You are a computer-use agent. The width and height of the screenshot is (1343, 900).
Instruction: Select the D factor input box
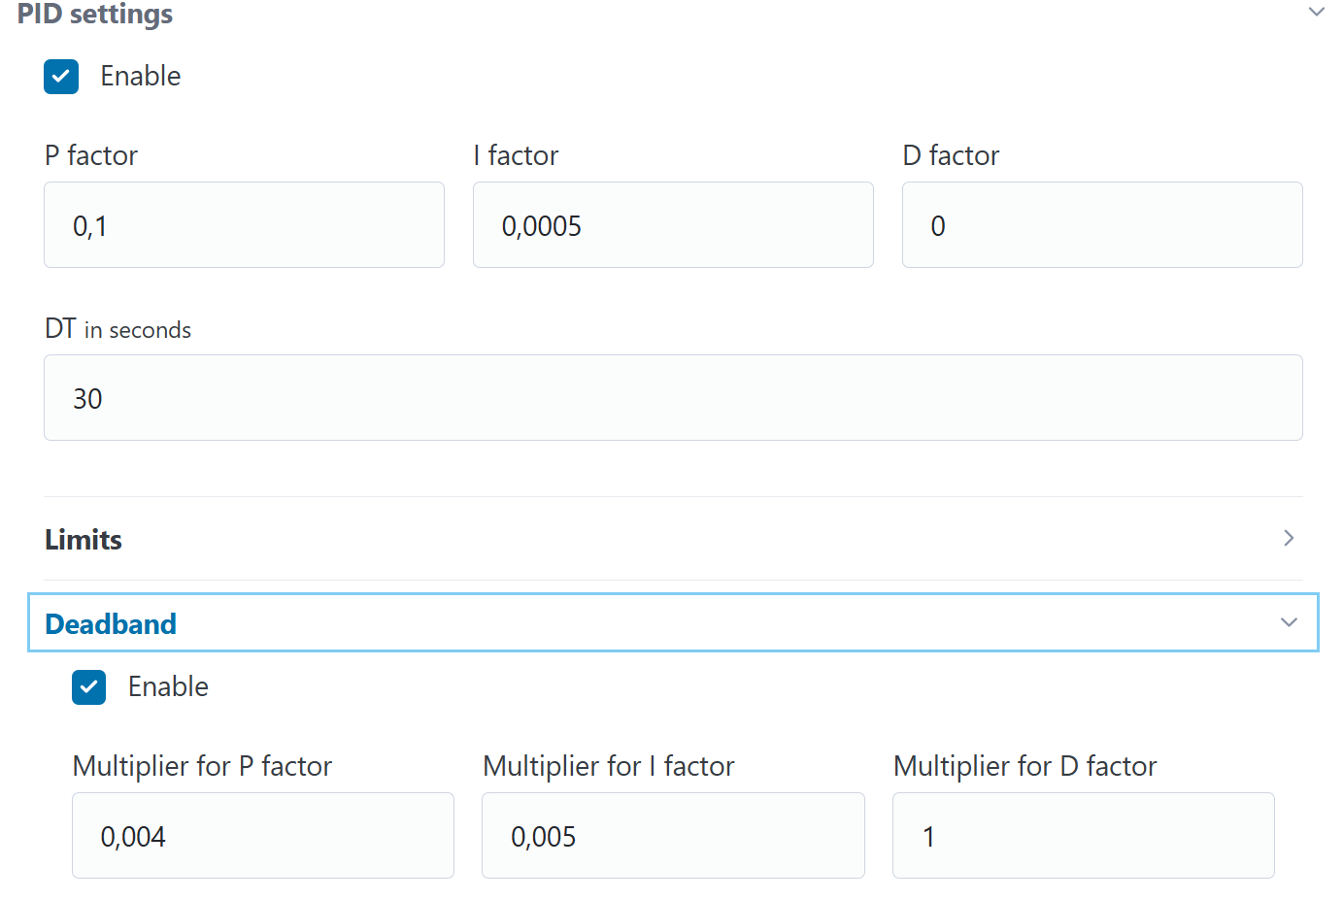1101,225
